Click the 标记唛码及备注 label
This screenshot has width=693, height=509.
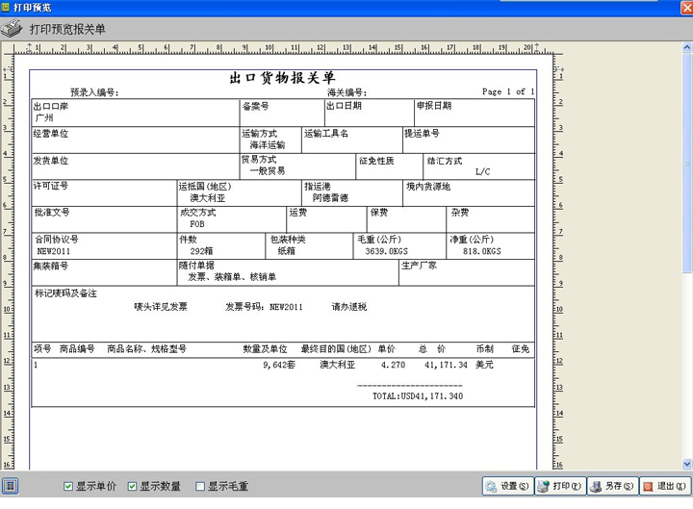[x=65, y=293]
